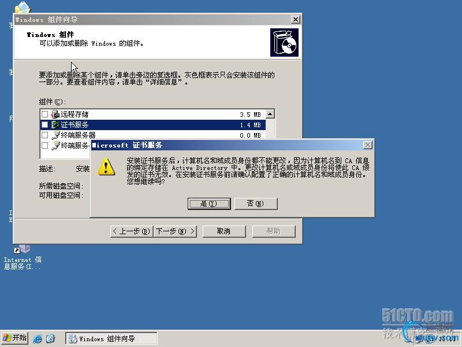Click Yes (是) in certificate services dialog

click(209, 204)
